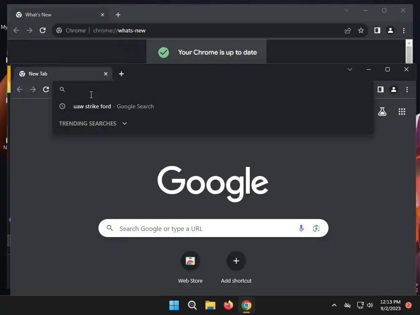Open Windows Start menu
Image resolution: width=420 pixels, height=315 pixels.
coord(174,305)
